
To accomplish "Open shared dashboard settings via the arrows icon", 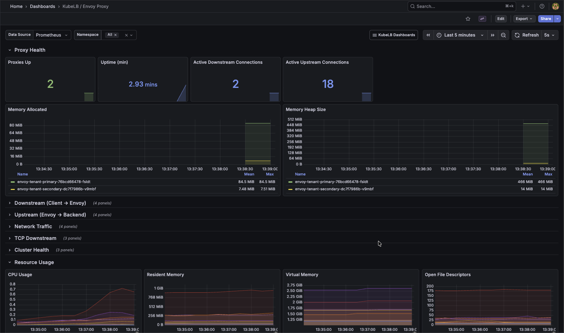I will tap(482, 19).
